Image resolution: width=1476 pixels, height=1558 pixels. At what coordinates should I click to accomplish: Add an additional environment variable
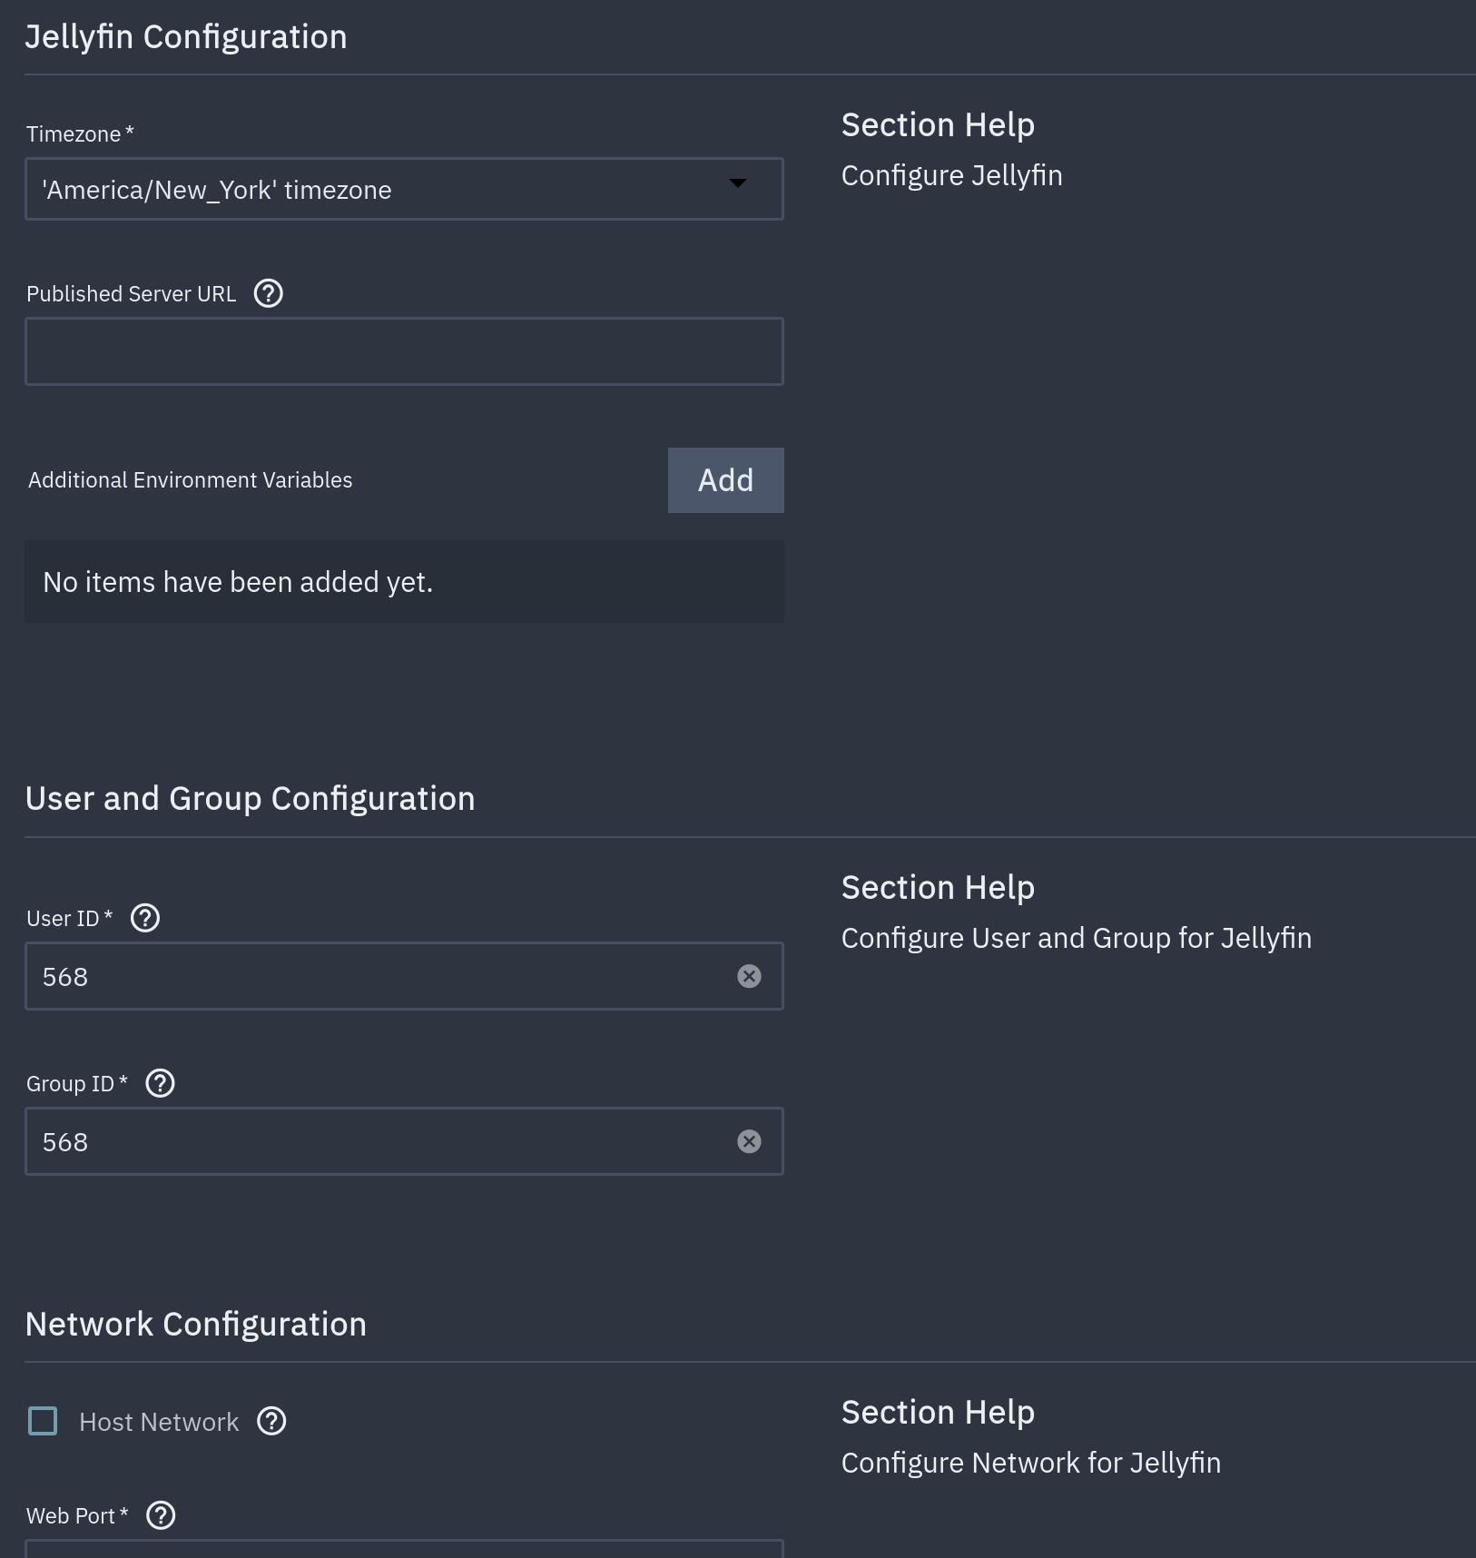pos(725,480)
